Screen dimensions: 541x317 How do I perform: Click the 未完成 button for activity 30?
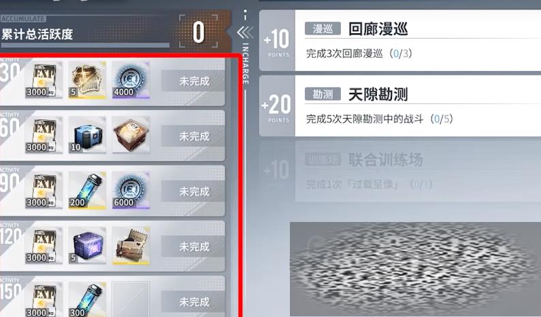[193, 81]
